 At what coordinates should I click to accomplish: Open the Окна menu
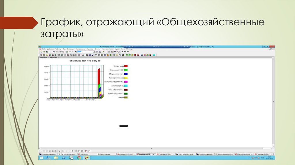123,49
